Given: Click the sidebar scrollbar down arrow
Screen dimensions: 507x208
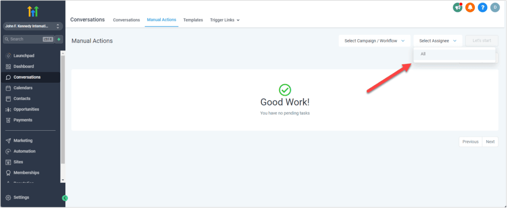Looking at the screenshot, I should pos(63,180).
